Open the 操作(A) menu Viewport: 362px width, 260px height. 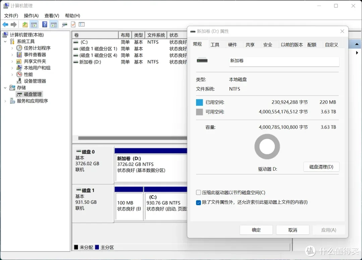31,15
